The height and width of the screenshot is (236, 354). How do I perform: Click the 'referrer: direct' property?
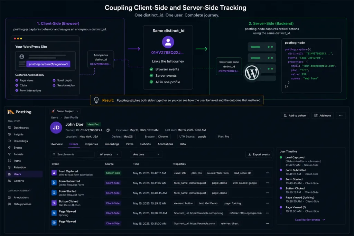click(x=230, y=223)
